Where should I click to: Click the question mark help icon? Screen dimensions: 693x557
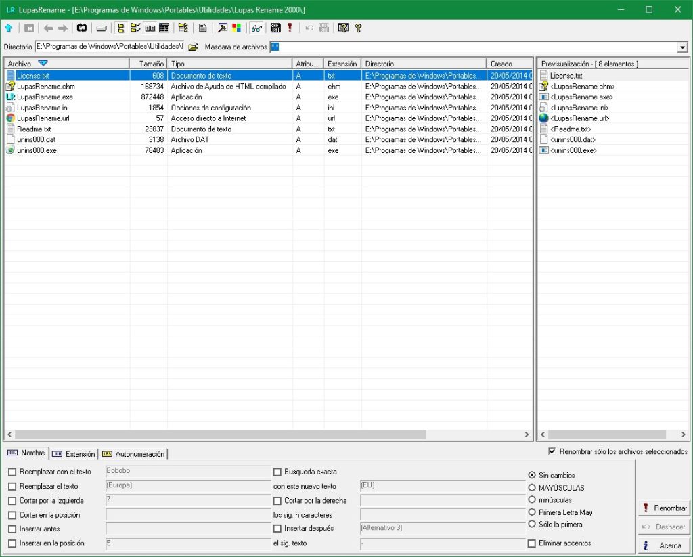(358, 28)
